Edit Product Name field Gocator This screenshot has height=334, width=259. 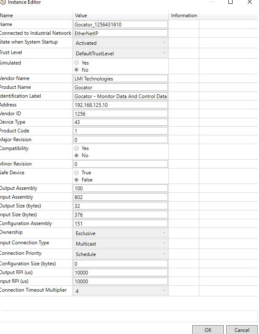point(120,87)
